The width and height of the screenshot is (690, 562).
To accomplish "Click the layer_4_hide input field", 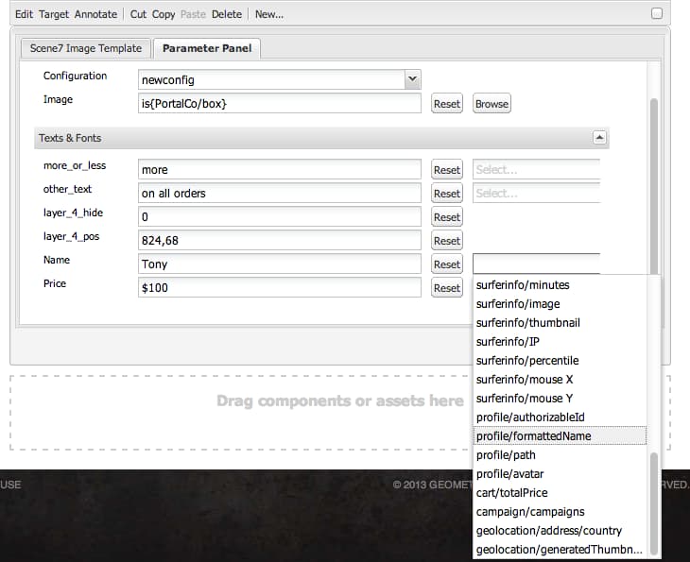I will click(280, 217).
